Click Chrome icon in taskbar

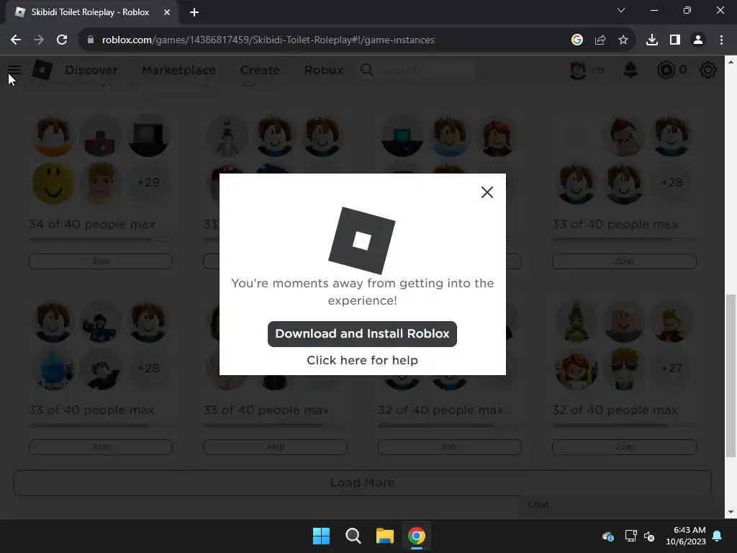point(417,536)
